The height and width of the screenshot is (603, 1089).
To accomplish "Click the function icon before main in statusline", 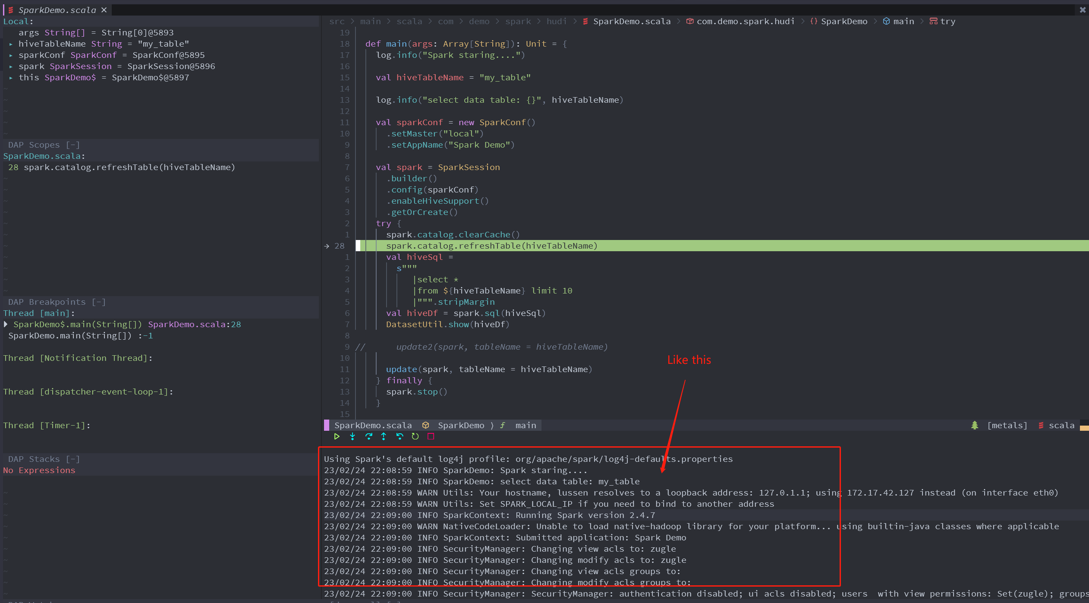I will (x=503, y=425).
